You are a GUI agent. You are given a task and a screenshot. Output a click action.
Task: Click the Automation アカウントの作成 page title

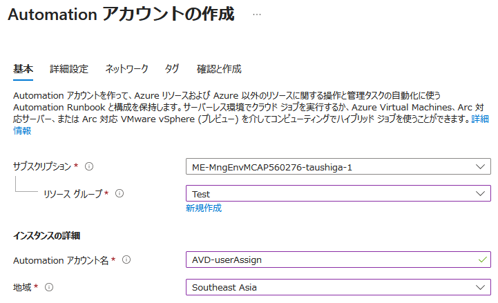pos(121,14)
